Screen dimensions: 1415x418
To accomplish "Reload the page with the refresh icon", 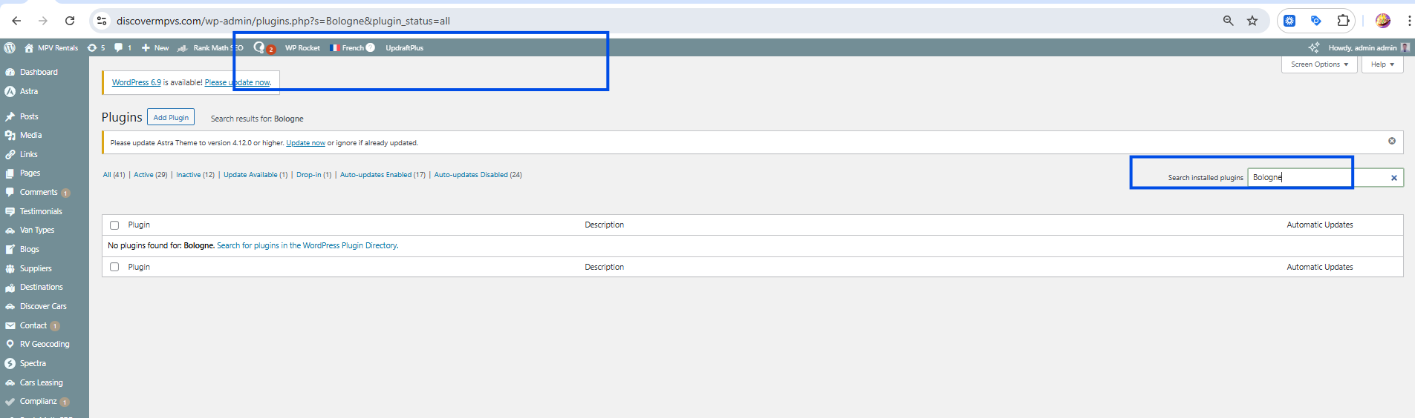I will coord(70,21).
